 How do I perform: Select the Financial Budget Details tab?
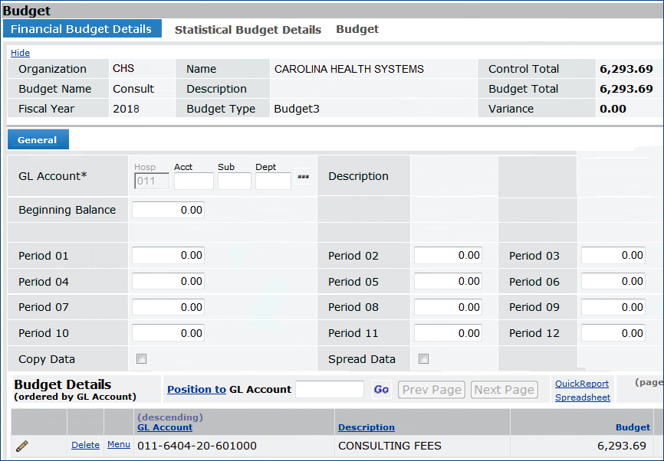point(81,29)
